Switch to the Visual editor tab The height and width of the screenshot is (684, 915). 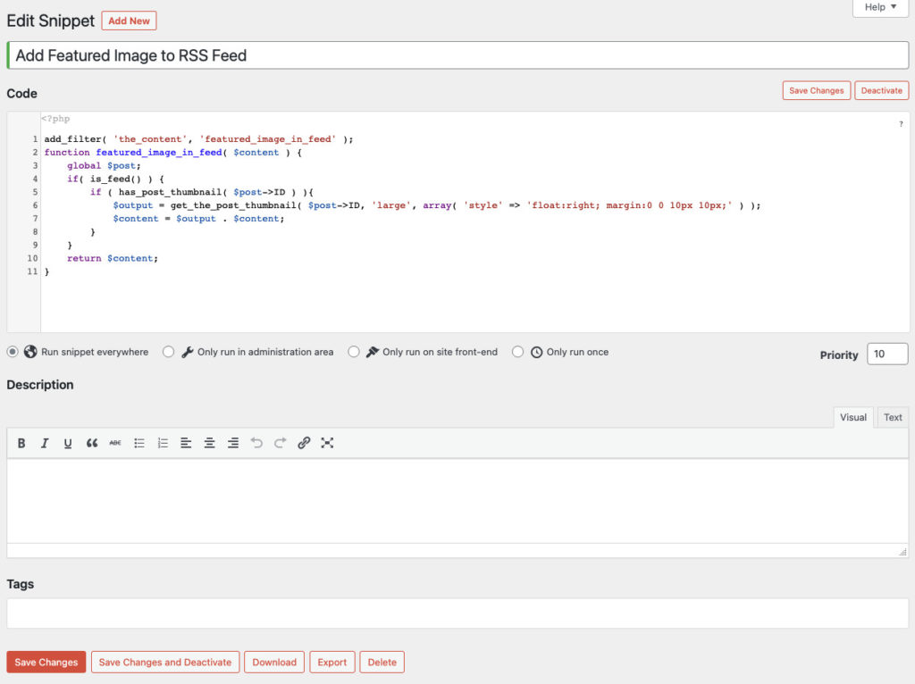(852, 417)
